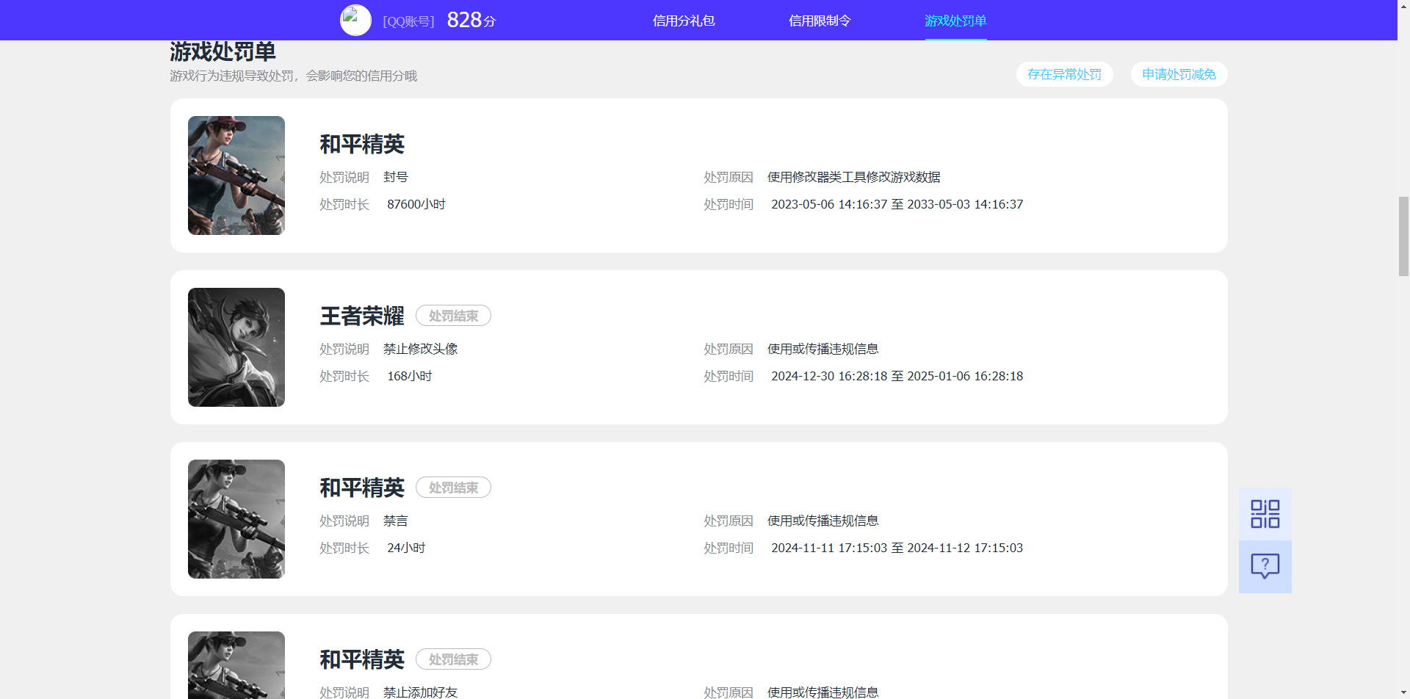1410x699 pixels.
Task: Click 和平精英 title of the 禁言 record
Action: pos(362,488)
